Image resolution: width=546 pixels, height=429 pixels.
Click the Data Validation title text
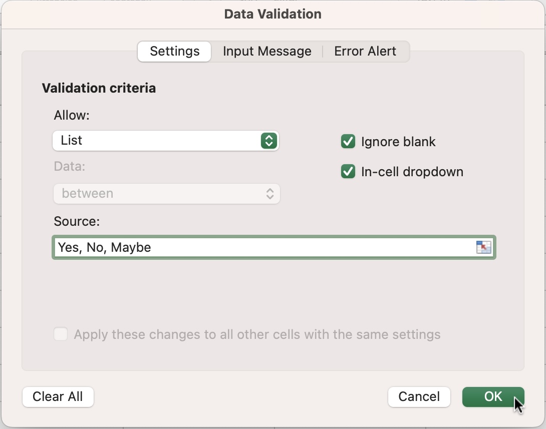point(272,14)
